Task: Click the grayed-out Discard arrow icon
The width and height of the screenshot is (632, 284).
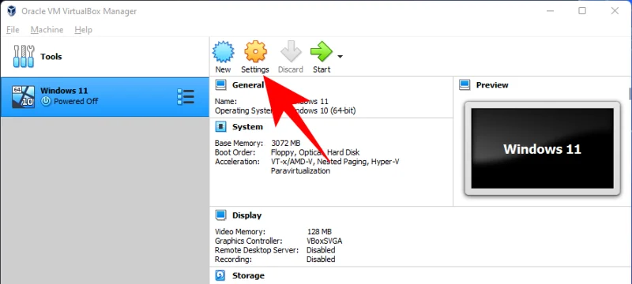Action: click(x=291, y=51)
